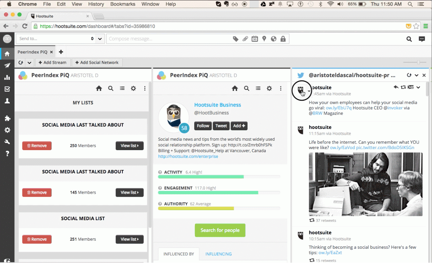Screen dimensions: 432x263
Task: Click list icon in middle PeerIndex stream
Action: pyautogui.click(x=258, y=88)
